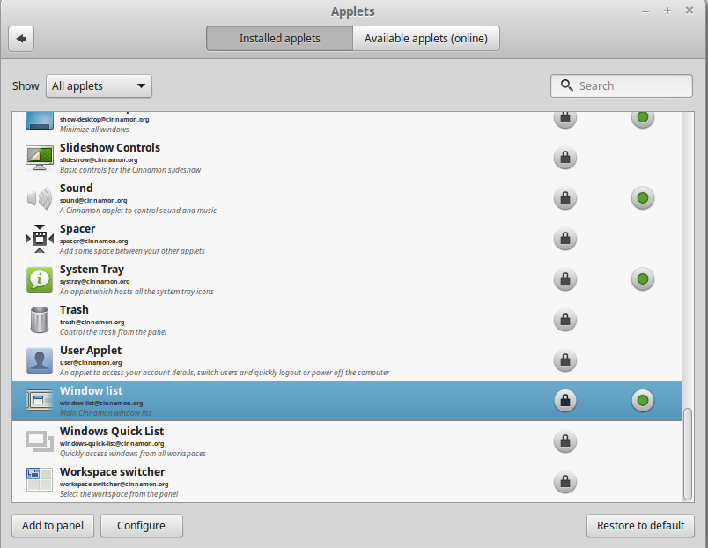708x548 pixels.
Task: Click "Basic controls for the Cinnamon slideshow" description
Action: coord(130,170)
